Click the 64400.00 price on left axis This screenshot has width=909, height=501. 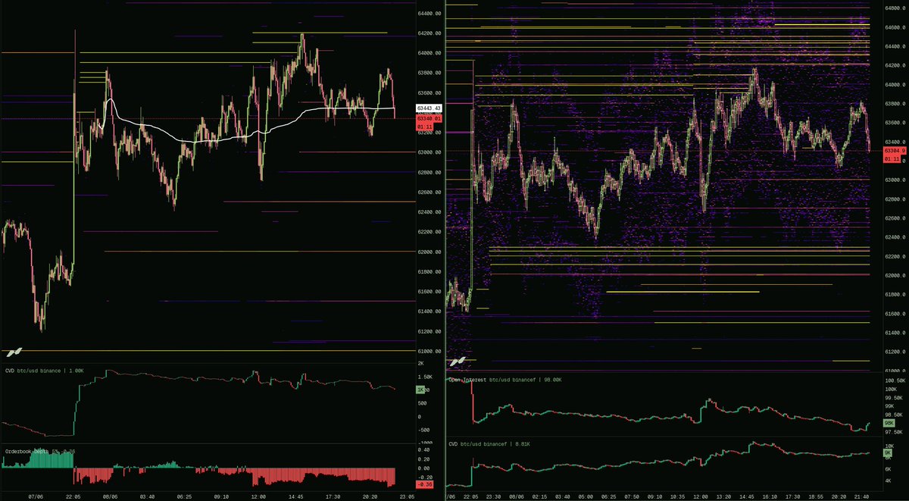[x=430, y=14]
